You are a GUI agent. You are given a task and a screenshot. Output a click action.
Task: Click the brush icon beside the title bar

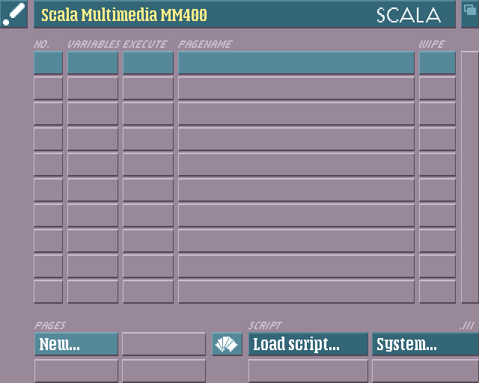(13, 14)
